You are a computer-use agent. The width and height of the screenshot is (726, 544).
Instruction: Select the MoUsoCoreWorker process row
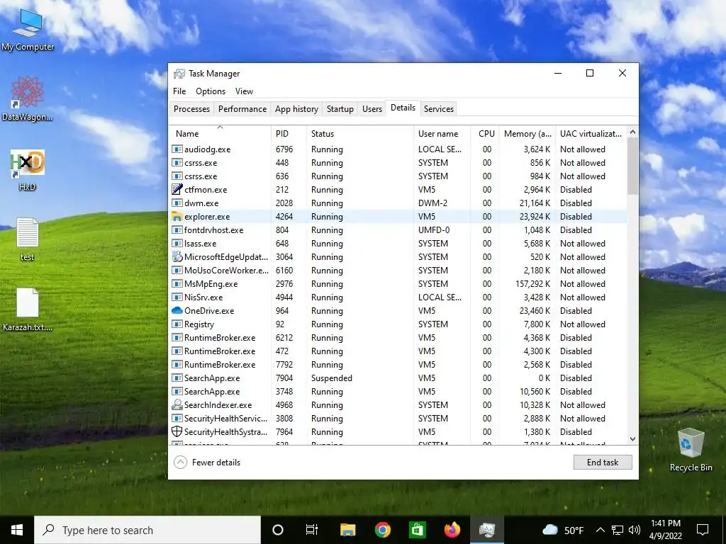(x=398, y=270)
